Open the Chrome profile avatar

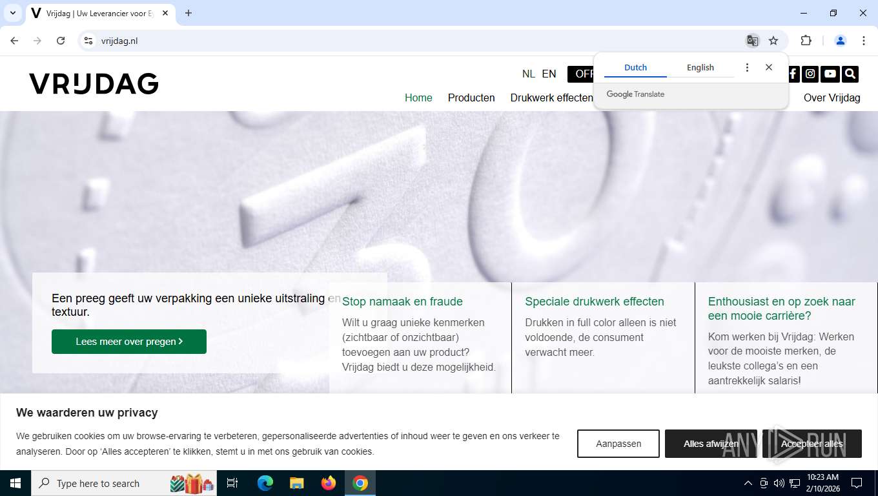[841, 41]
